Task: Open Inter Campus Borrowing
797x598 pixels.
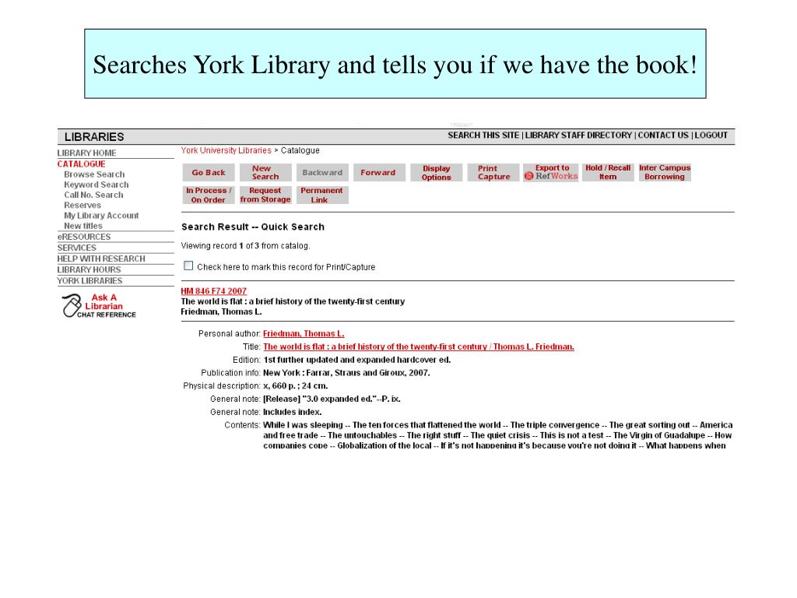Action: click(665, 172)
